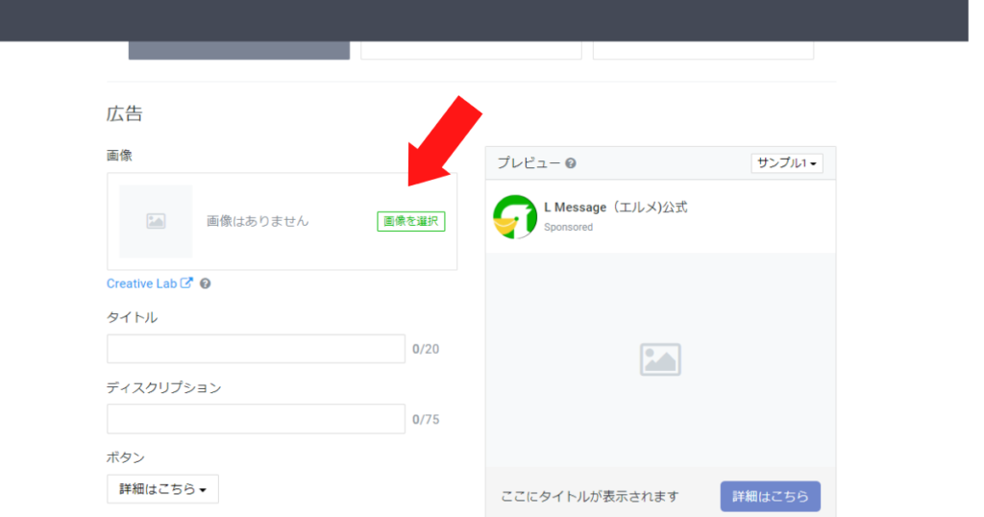Screen dimensions: 984x517
Task: Click the ここにタイトルが表示されます text
Action: click(590, 496)
